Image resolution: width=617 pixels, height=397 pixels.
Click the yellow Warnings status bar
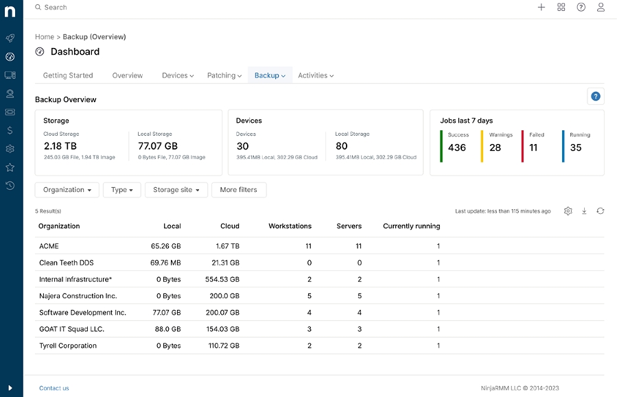(482, 146)
